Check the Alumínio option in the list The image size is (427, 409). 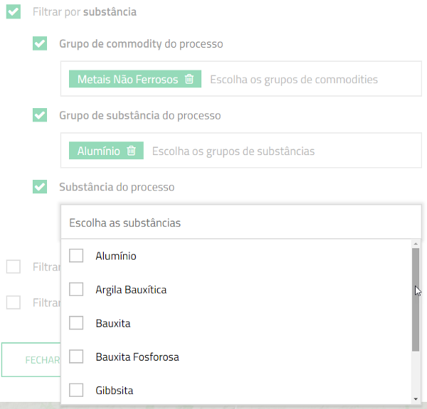pos(76,255)
